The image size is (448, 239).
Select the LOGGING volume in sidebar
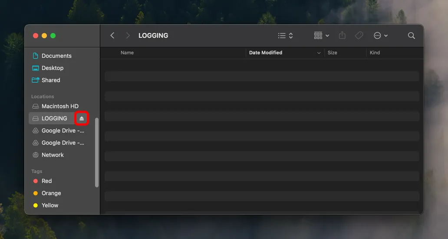54,118
